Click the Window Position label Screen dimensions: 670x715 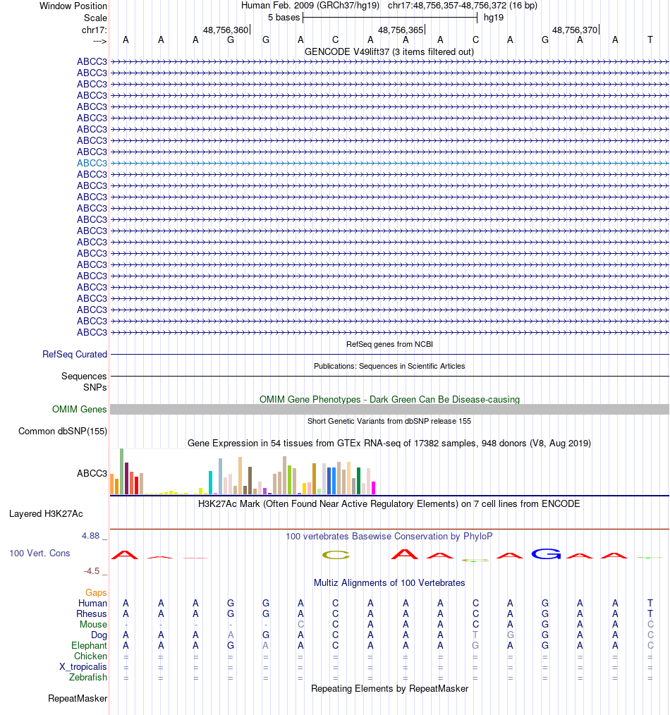(x=73, y=6)
